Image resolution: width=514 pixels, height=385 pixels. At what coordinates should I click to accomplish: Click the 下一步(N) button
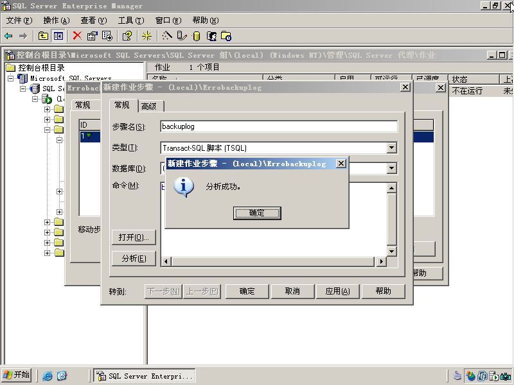click(x=163, y=291)
